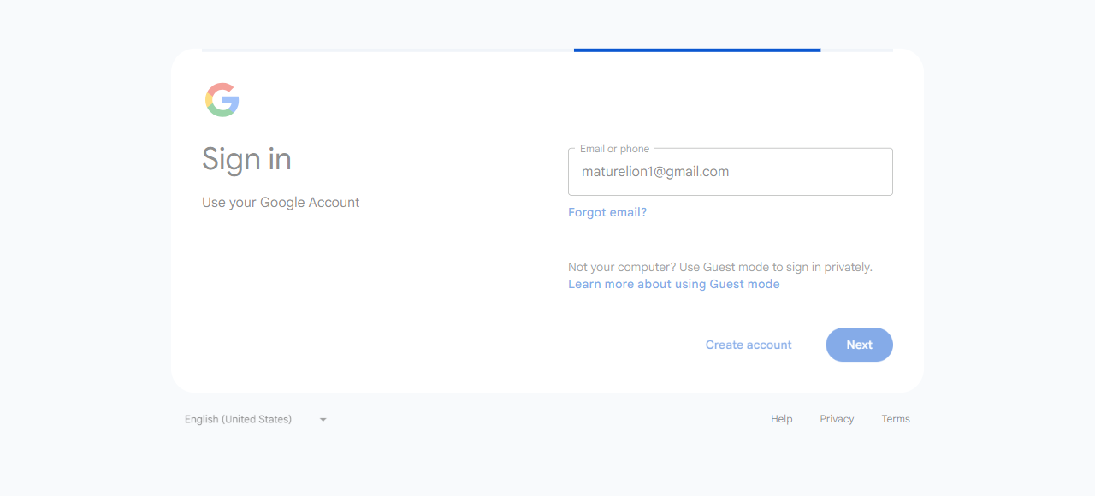Click the Google G logo
1095x496 pixels.
pyautogui.click(x=222, y=100)
